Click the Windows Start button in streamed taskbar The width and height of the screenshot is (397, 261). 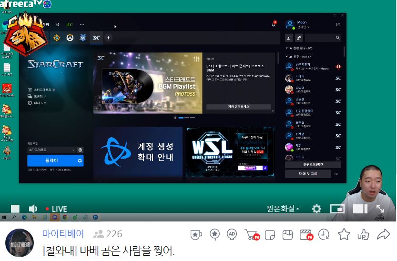click(x=4, y=217)
